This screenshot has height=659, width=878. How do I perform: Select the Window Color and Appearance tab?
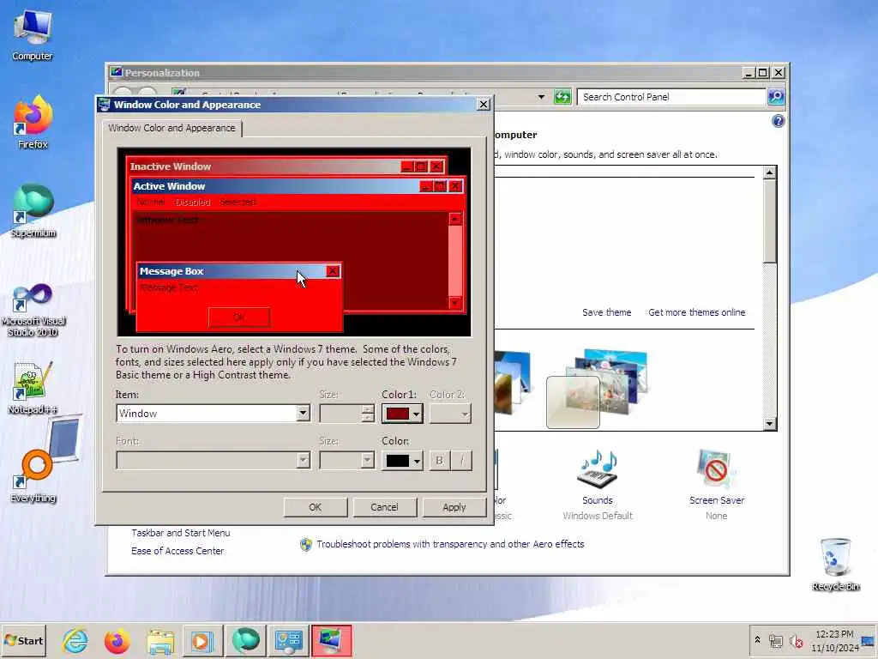[171, 128]
